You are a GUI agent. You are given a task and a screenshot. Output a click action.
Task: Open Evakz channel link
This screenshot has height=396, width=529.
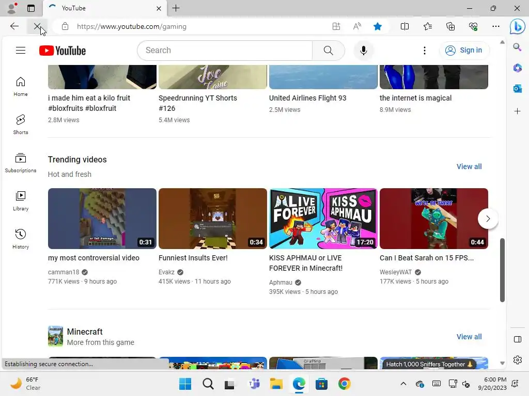click(x=166, y=272)
